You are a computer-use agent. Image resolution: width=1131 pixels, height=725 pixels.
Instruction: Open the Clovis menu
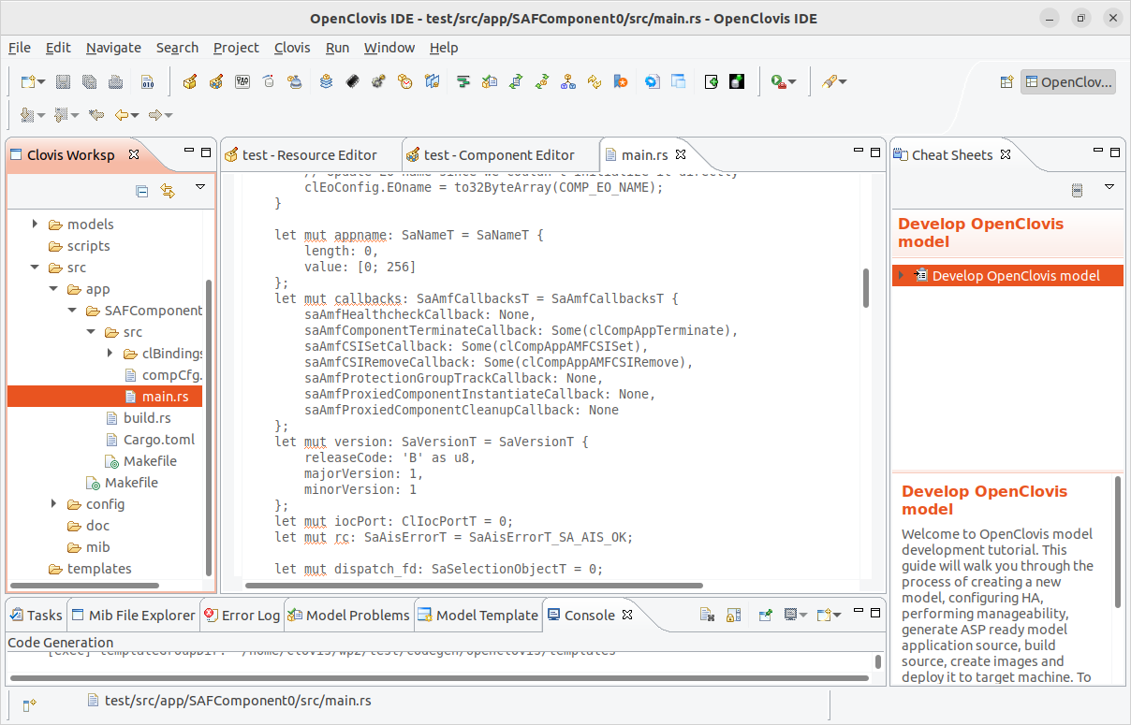pos(292,48)
